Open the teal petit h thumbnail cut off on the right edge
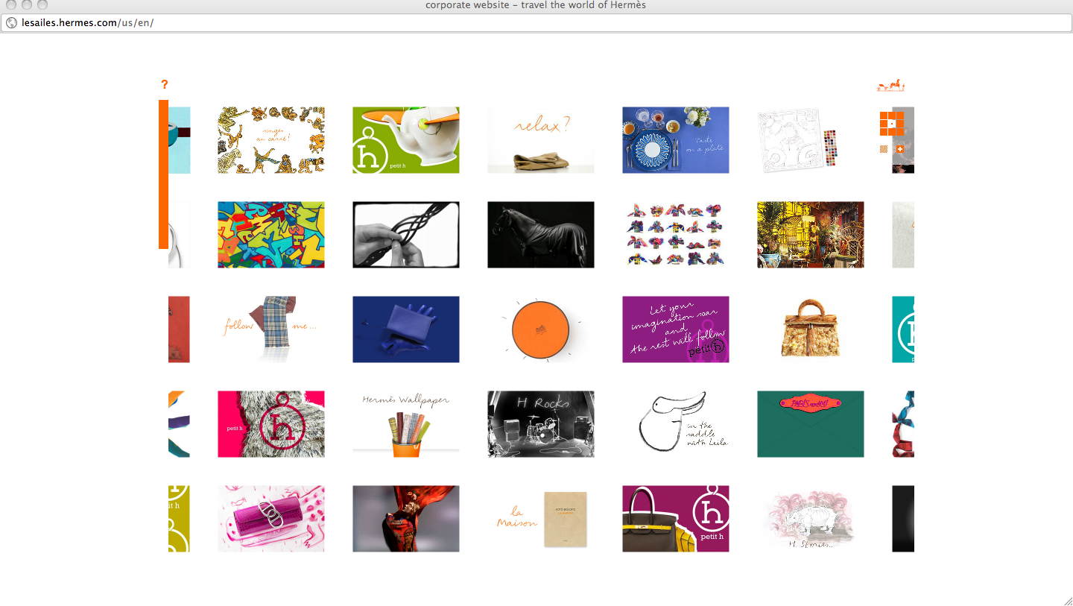 tap(903, 329)
